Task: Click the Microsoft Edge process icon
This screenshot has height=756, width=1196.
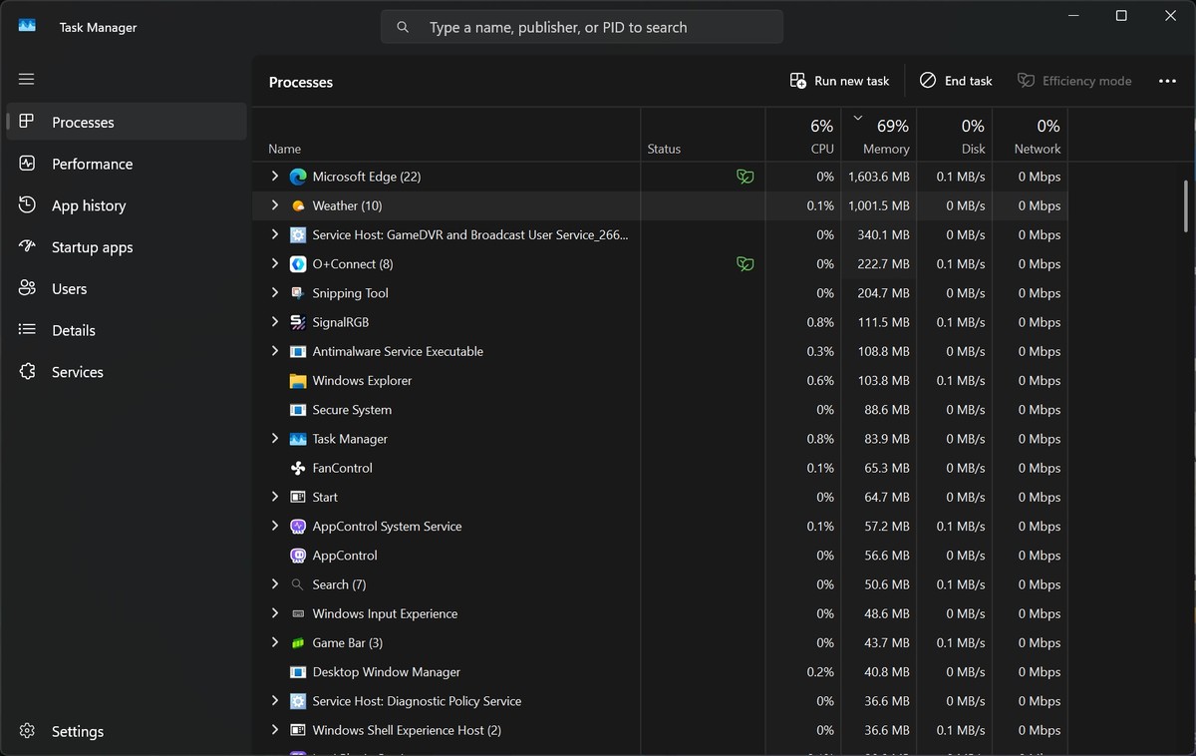Action: click(297, 177)
